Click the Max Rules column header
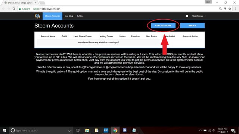 click(151, 36)
